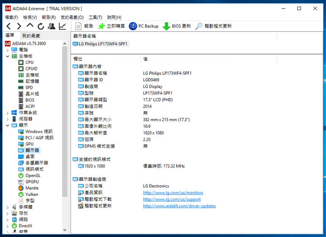Open the 檔案(F) menu
The height and width of the screenshot is (237, 326).
pos(11,17)
